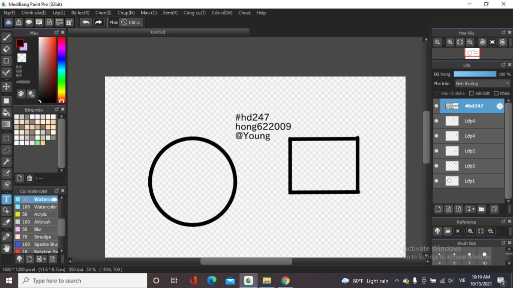
Task: Select the Text tool
Action: click(6, 199)
